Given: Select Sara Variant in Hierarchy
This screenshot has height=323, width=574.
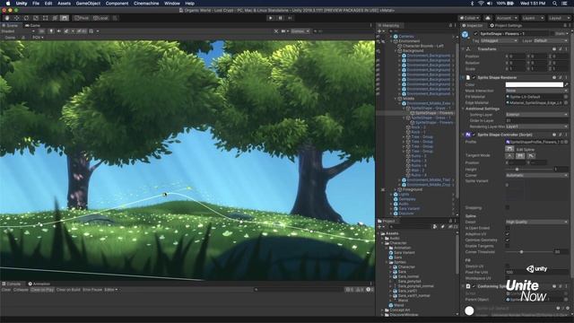Looking at the screenshot, I should pos(409,209).
